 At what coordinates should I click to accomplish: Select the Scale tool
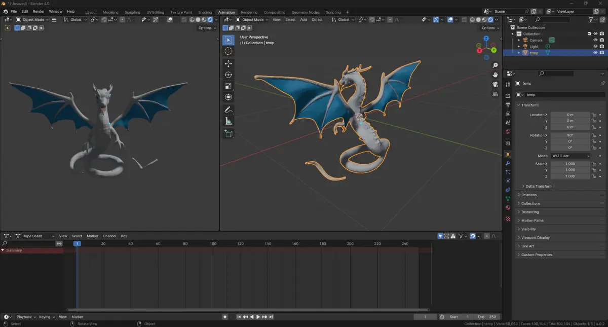point(228,86)
